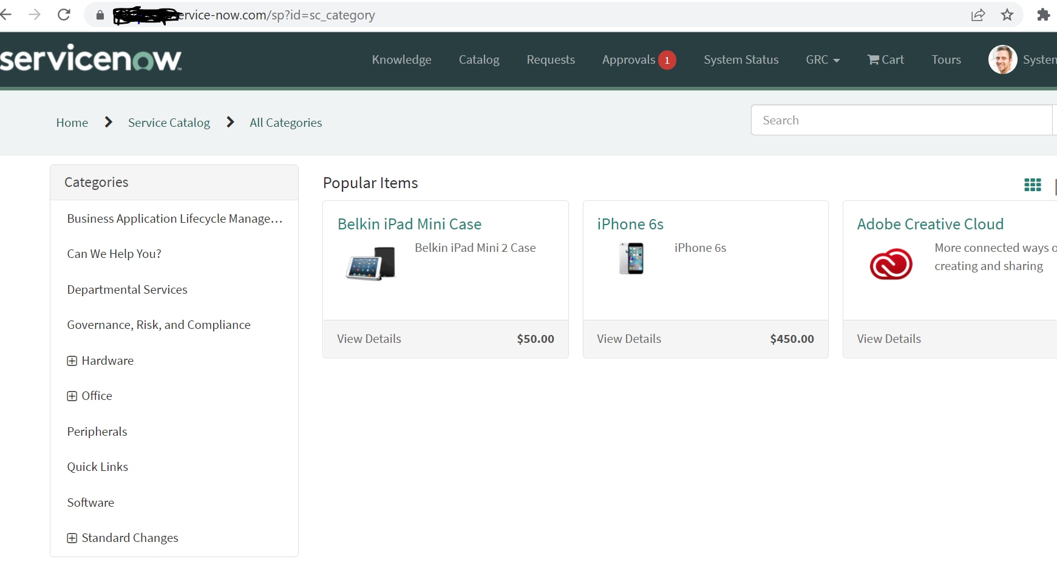Viewport: 1057px width, 565px height.
Task: Click the 'Belkin iPad Mini 2 Case' description
Action: point(475,248)
